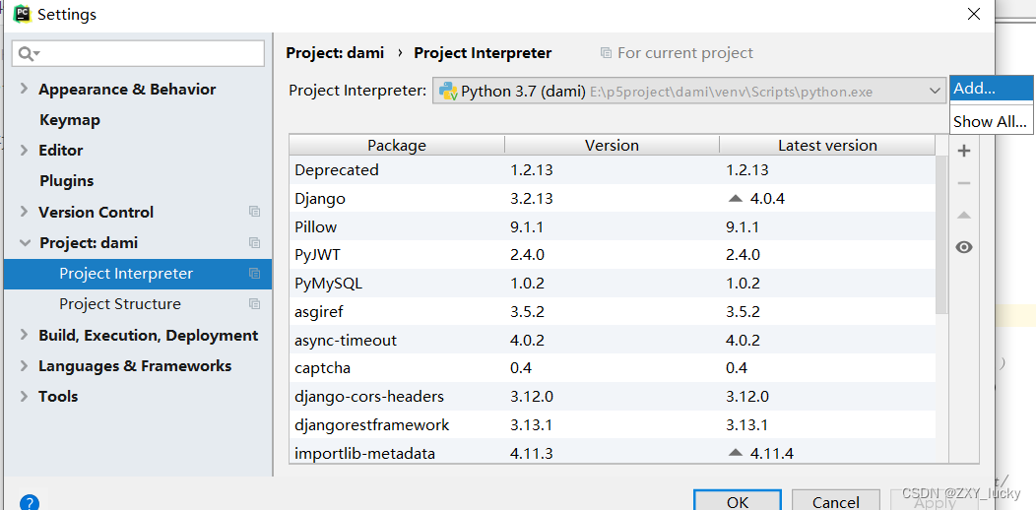Expand Build, Execution, Deployment section

(x=24, y=335)
